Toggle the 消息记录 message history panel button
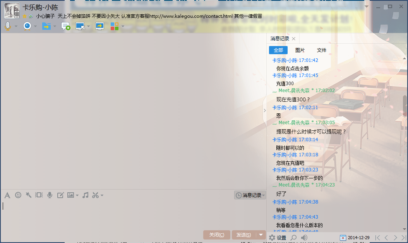This screenshot has height=243, width=408. pyautogui.click(x=250, y=195)
